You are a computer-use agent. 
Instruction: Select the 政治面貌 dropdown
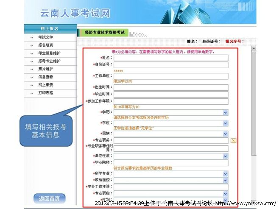225,180
